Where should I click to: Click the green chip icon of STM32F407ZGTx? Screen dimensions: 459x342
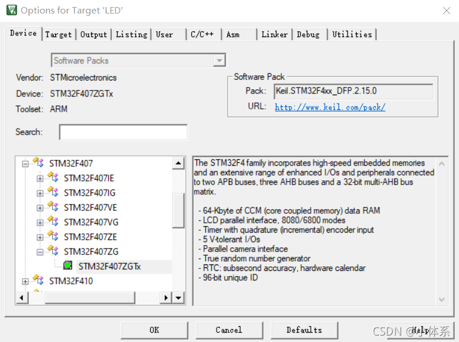[68, 265]
